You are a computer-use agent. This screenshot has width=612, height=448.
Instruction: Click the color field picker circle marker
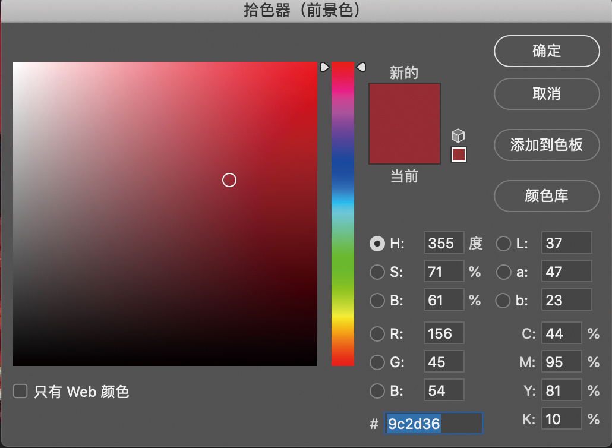(229, 180)
